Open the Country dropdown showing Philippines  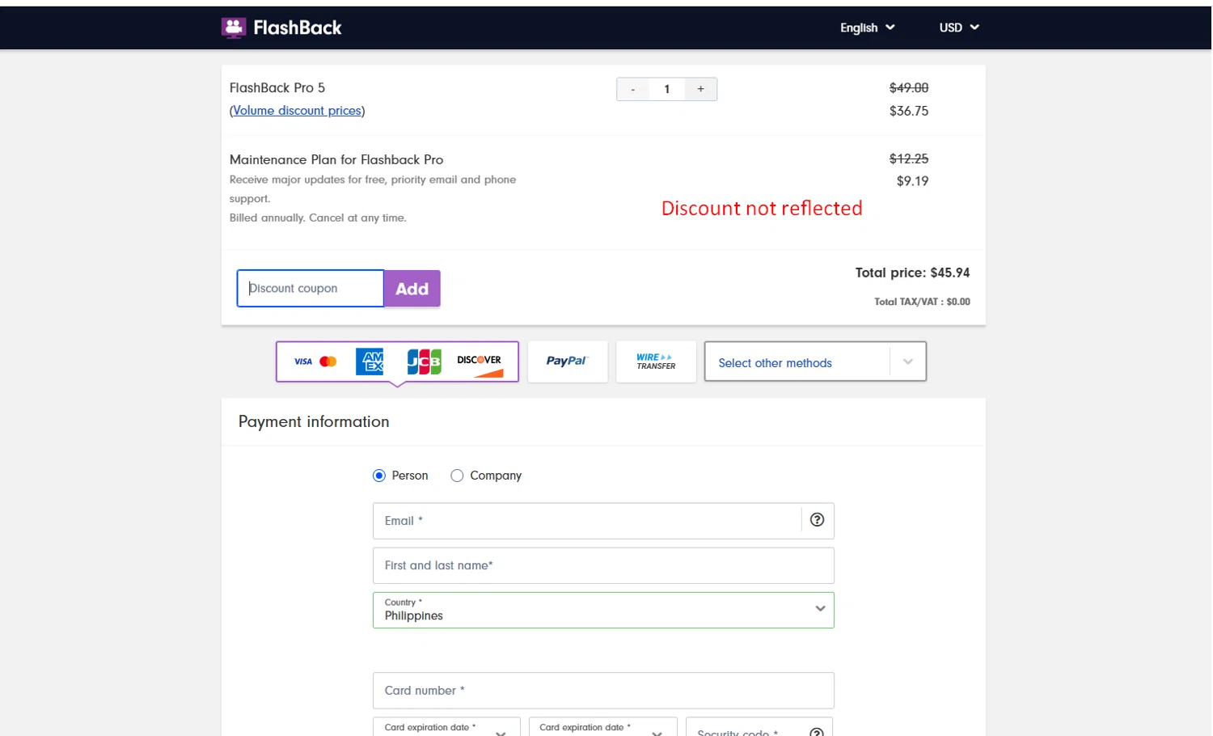point(603,610)
